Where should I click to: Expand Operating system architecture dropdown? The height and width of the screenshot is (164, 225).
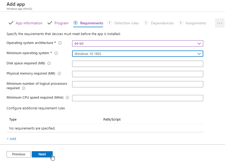pos(137,43)
